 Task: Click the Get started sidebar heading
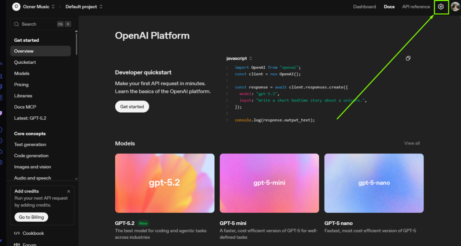tap(27, 40)
